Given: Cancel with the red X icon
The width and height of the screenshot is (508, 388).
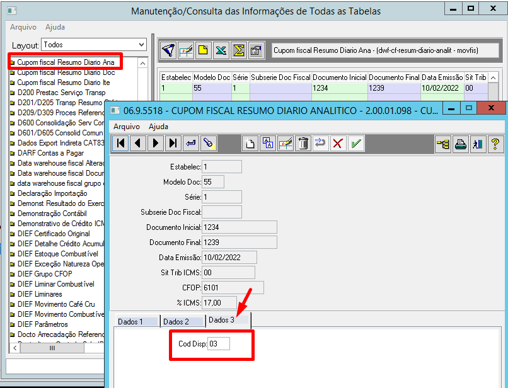Looking at the screenshot, I should (x=338, y=143).
